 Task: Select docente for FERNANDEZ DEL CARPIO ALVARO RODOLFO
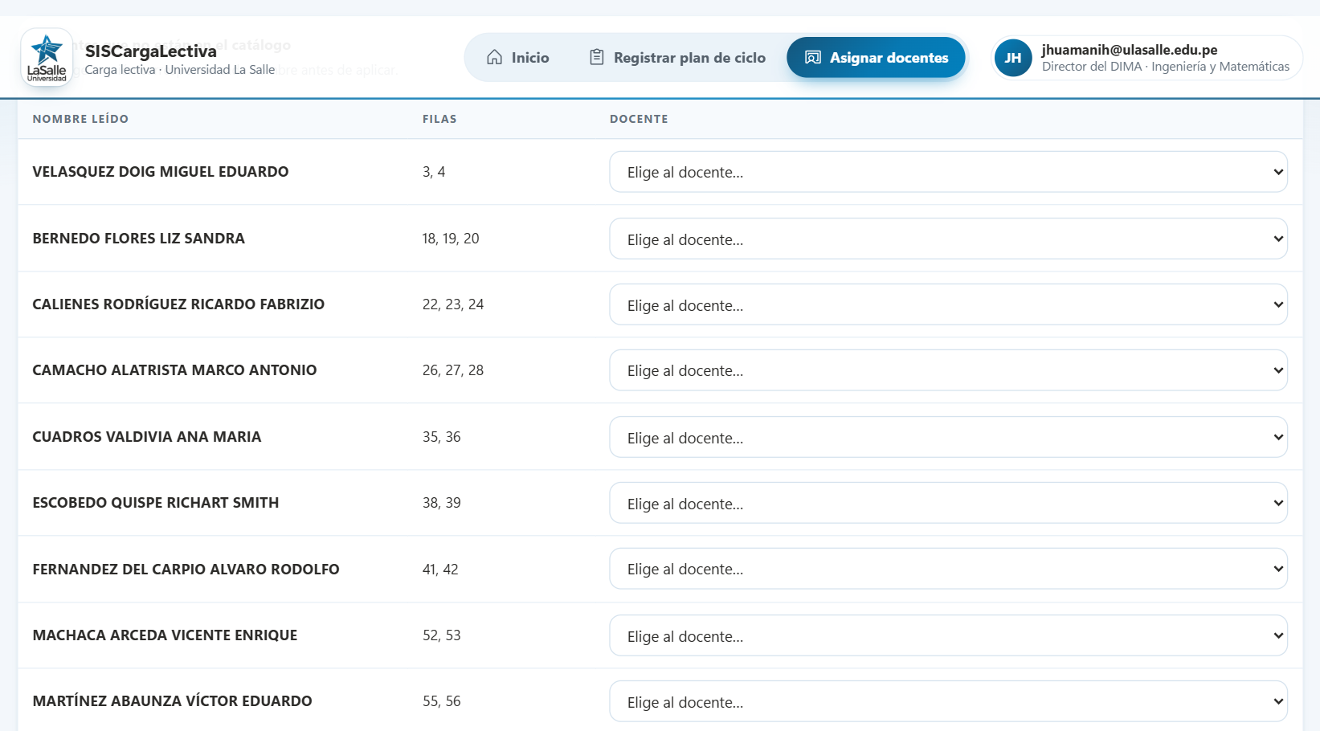click(948, 569)
